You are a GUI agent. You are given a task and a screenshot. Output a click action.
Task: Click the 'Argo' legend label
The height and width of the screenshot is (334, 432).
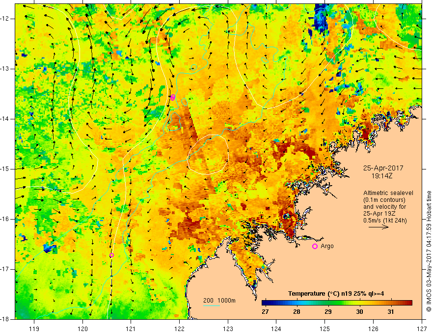click(327, 246)
